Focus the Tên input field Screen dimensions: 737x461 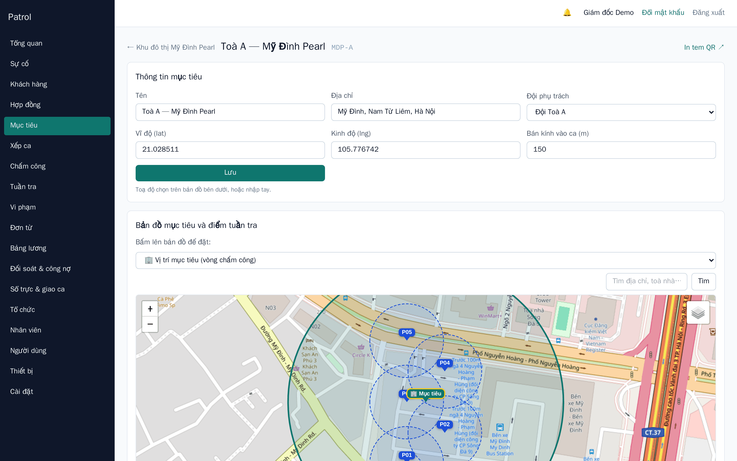230,112
